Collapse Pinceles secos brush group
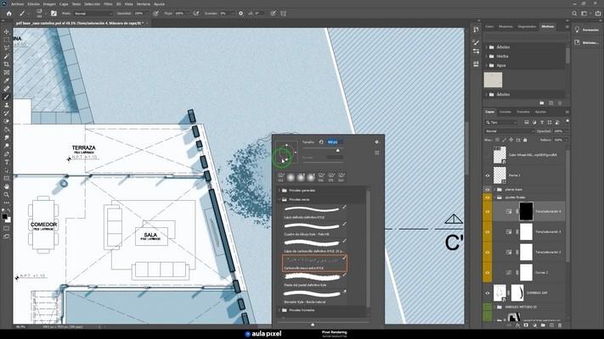Screen dimensions: 604x339 (x=279, y=199)
